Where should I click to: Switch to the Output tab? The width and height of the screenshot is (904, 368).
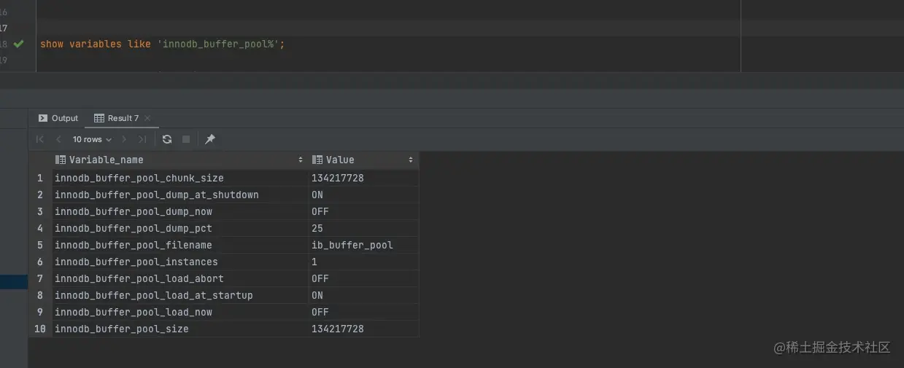click(58, 118)
